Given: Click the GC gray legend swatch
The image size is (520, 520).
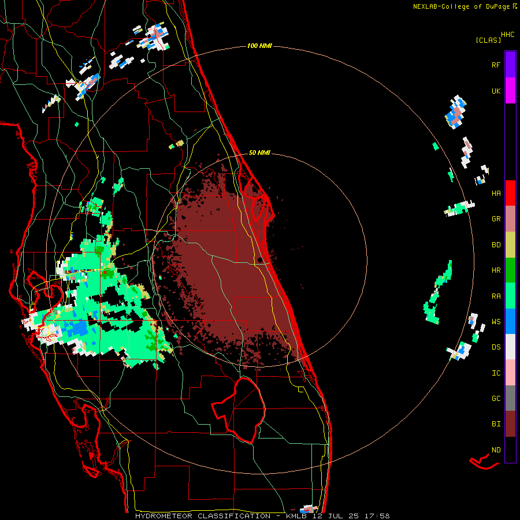Looking at the screenshot, I should (510, 398).
